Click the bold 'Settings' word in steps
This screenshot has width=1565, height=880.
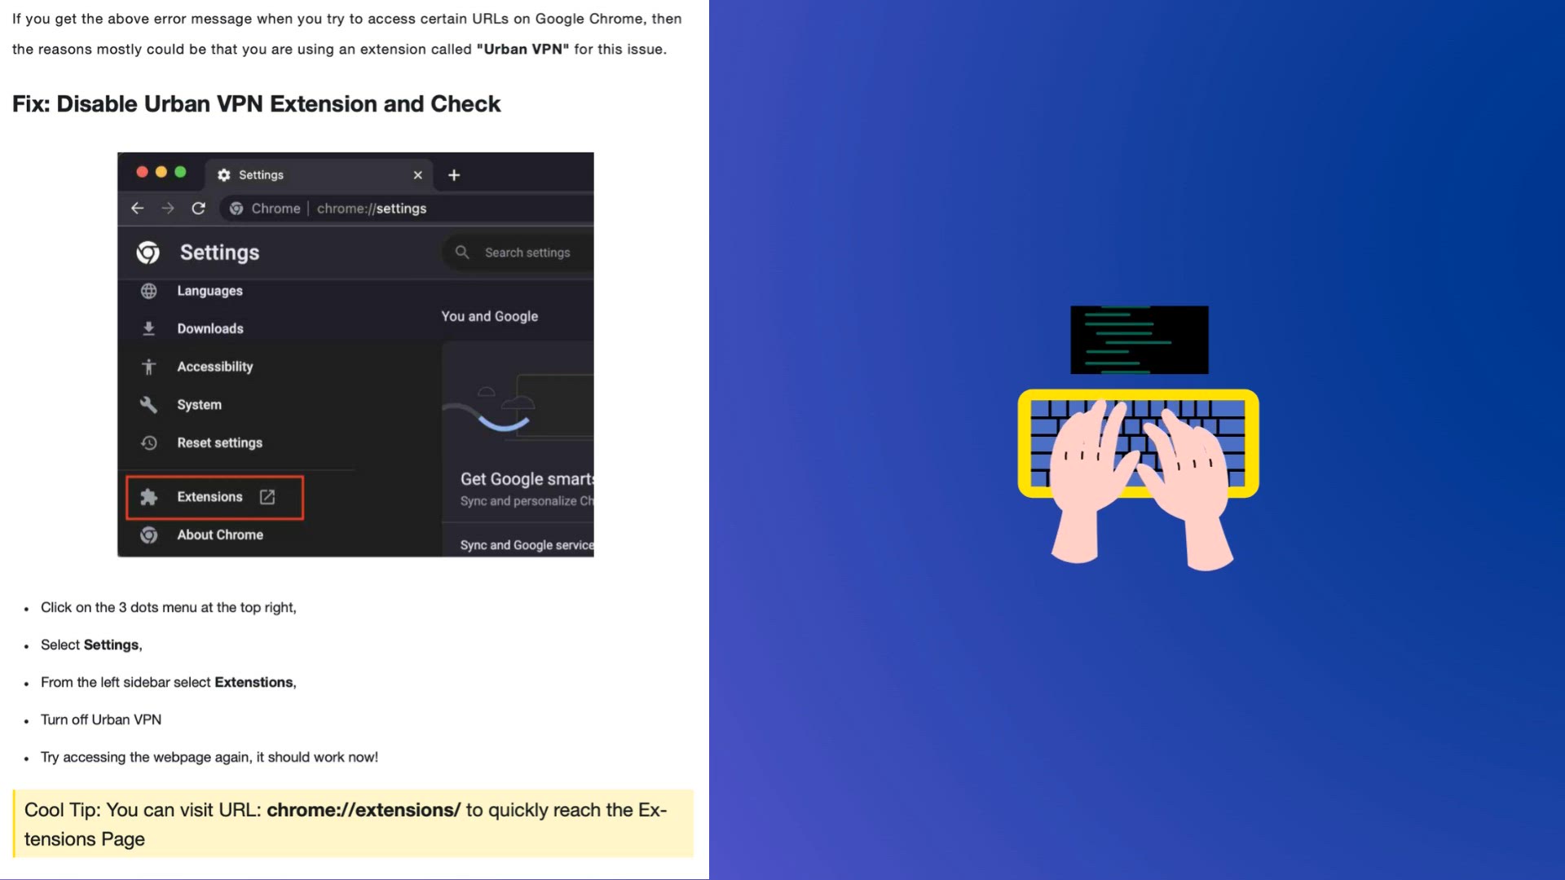[x=111, y=645]
